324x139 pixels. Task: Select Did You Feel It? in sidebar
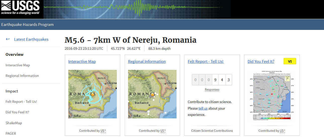(x=17, y=112)
